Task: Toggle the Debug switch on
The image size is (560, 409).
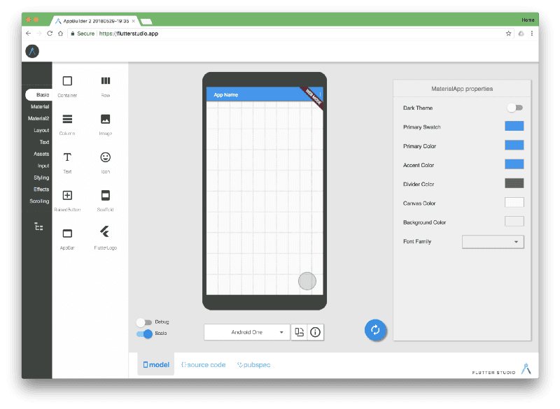Action: [145, 322]
